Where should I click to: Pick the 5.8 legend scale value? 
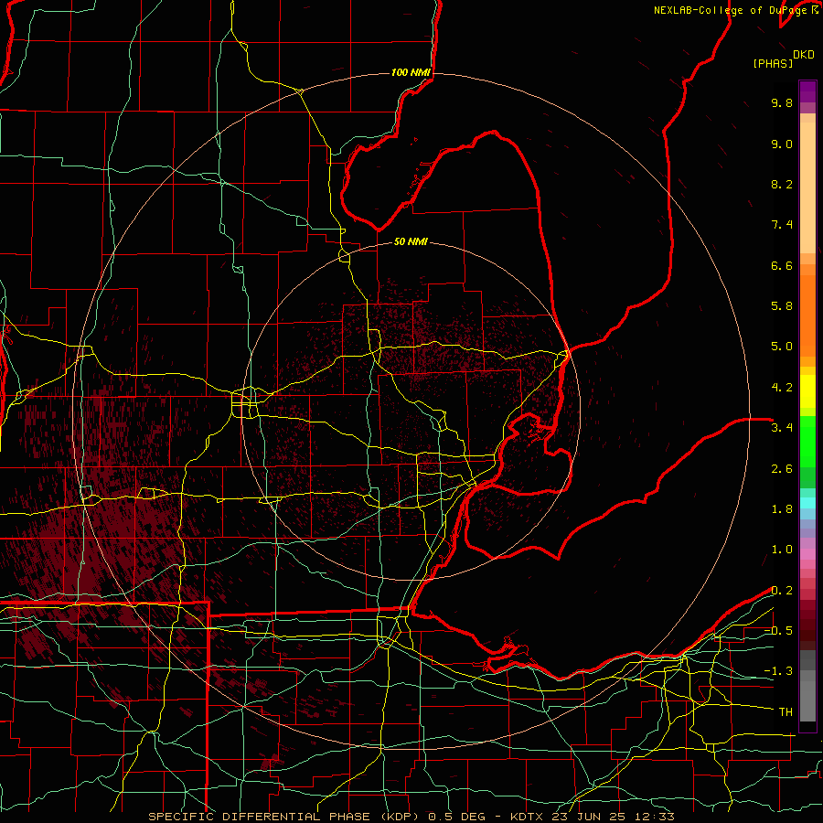coord(782,306)
